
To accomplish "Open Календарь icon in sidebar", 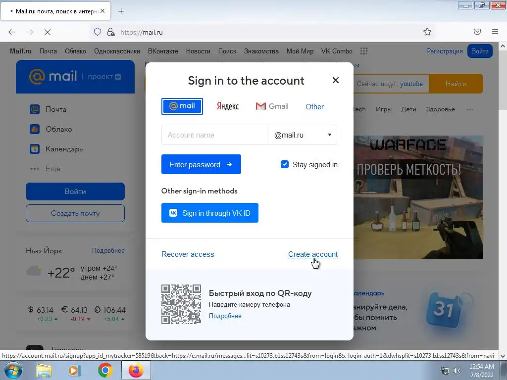I will point(35,149).
